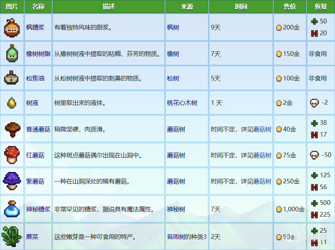Follow 蘑菇树 source link in 普通蘑菇 row
This screenshot has width=335, height=250.
point(176,129)
